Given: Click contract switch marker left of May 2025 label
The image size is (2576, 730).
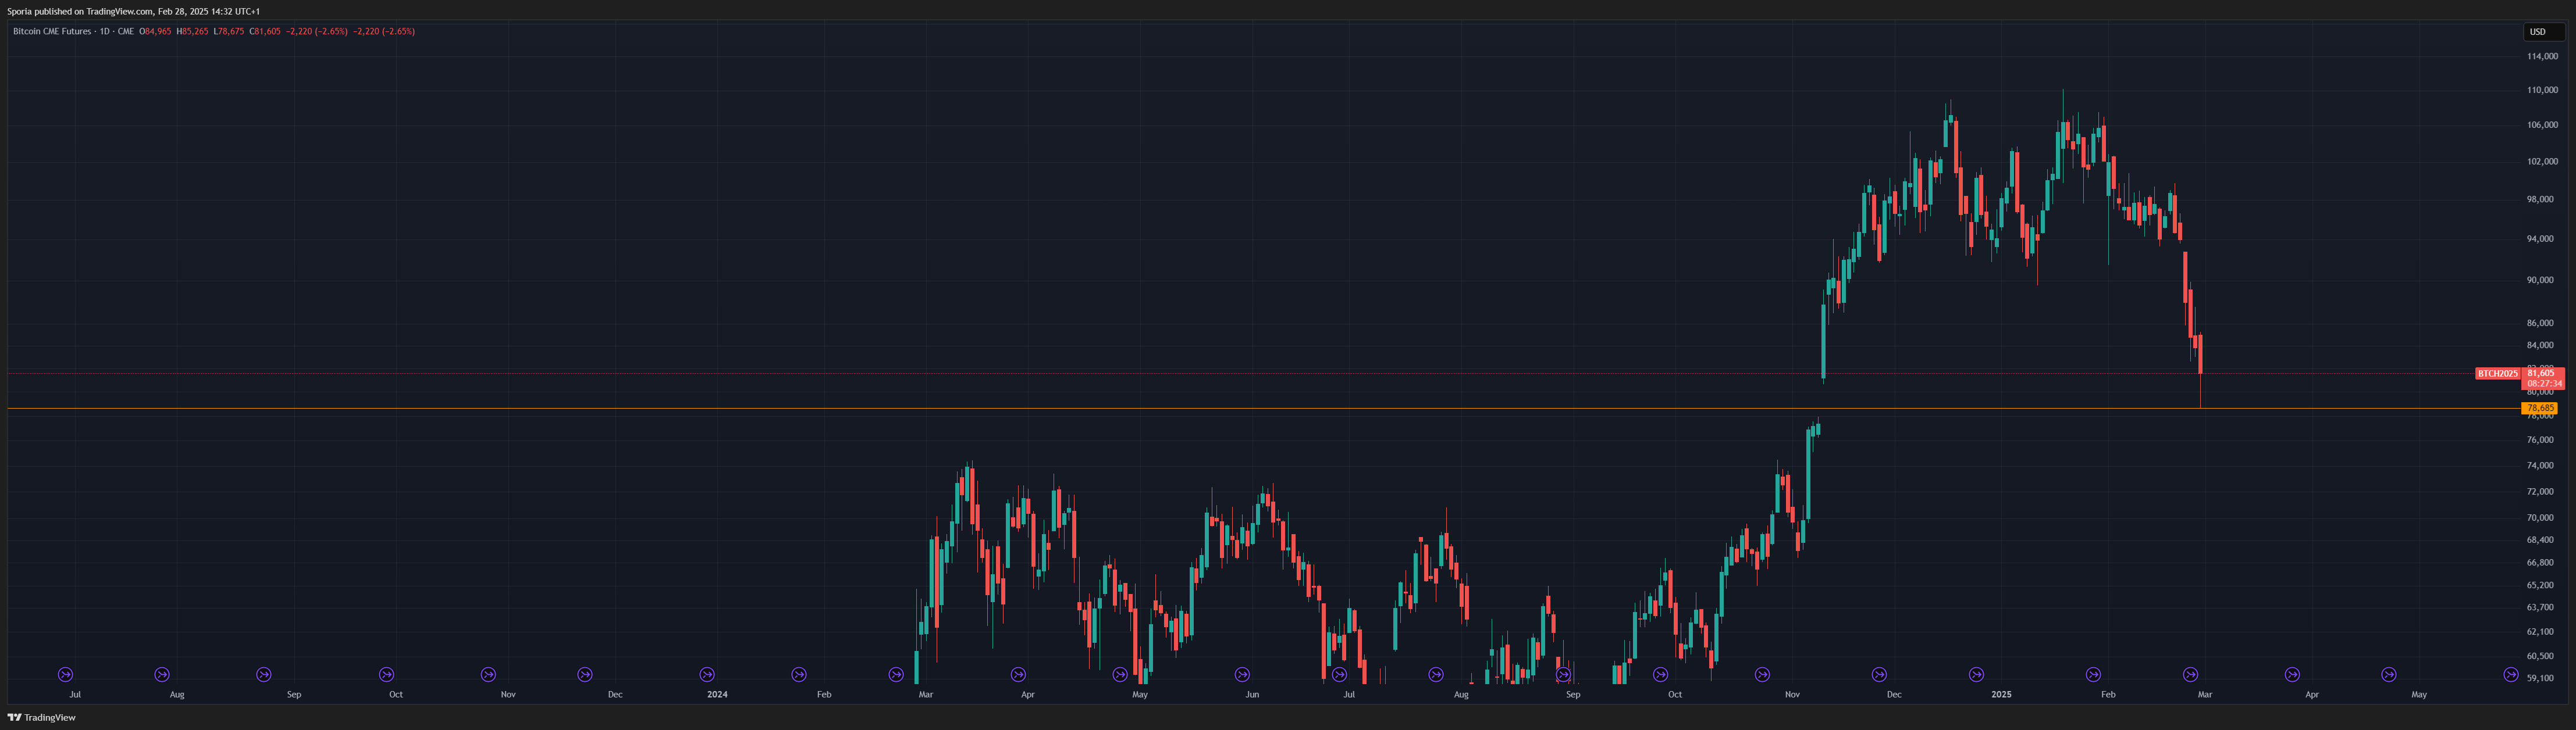Looking at the screenshot, I should coord(2389,674).
